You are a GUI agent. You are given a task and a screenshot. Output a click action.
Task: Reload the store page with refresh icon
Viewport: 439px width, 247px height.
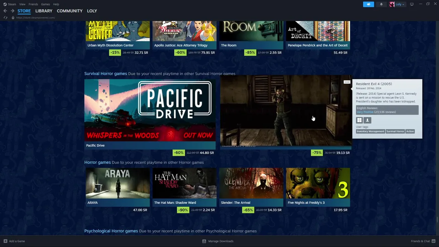(x=5, y=17)
